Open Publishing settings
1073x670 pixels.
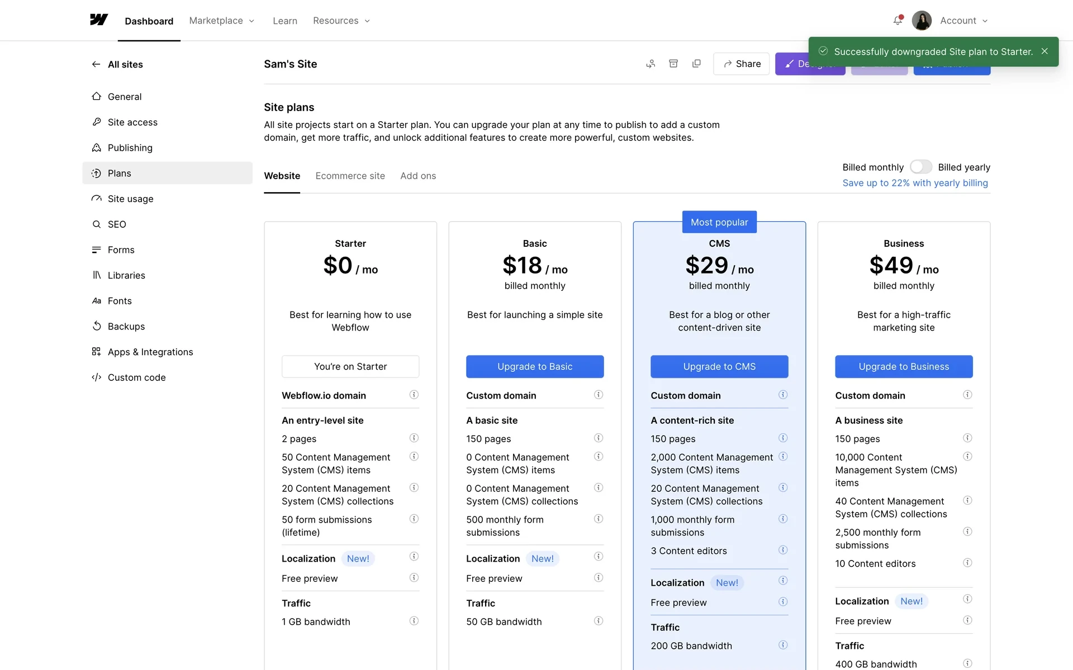pyautogui.click(x=167, y=147)
